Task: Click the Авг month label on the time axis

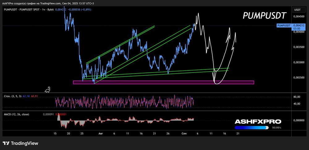Action: tap(100, 133)
